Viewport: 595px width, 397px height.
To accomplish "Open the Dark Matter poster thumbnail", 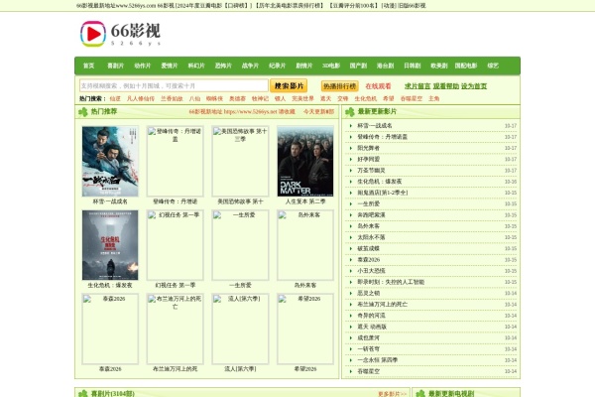I will [x=305, y=162].
